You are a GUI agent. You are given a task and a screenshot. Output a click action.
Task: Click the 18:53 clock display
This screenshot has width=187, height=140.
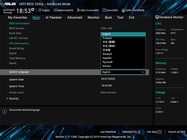tap(23, 11)
